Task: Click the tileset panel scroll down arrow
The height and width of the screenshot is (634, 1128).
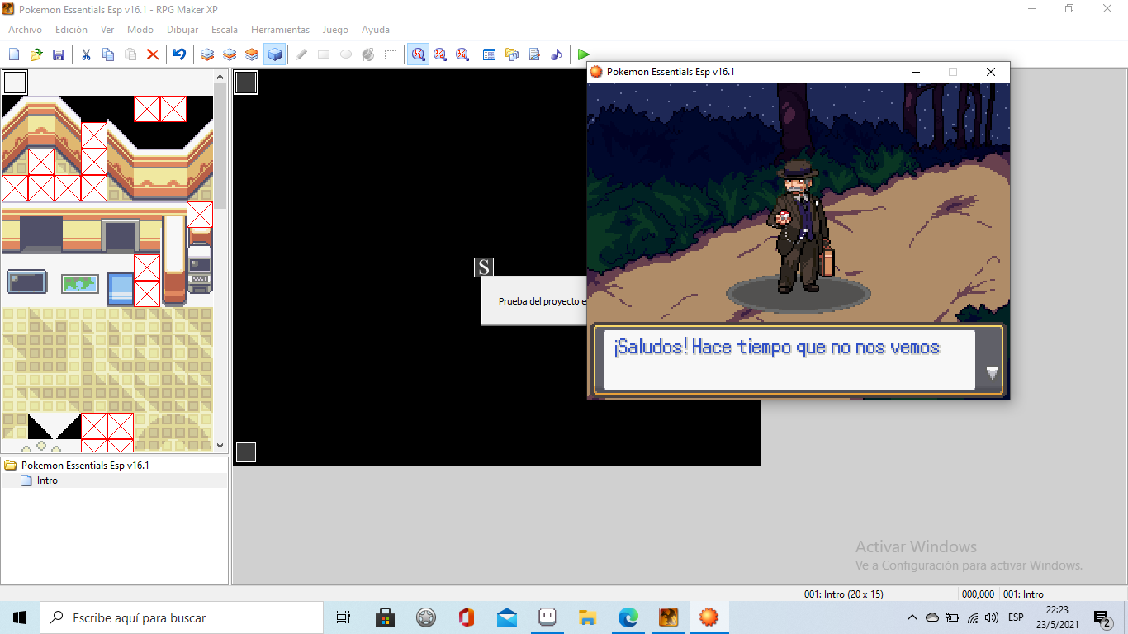Action: (220, 446)
